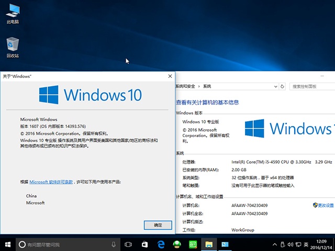Open the Store app from the taskbar
Viewport: 335px width, 251px height.
click(144, 244)
